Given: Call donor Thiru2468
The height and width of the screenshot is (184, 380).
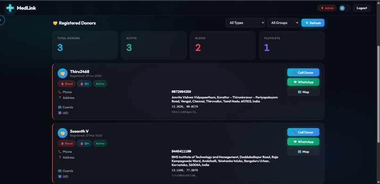Looking at the screenshot, I should pos(303,72).
